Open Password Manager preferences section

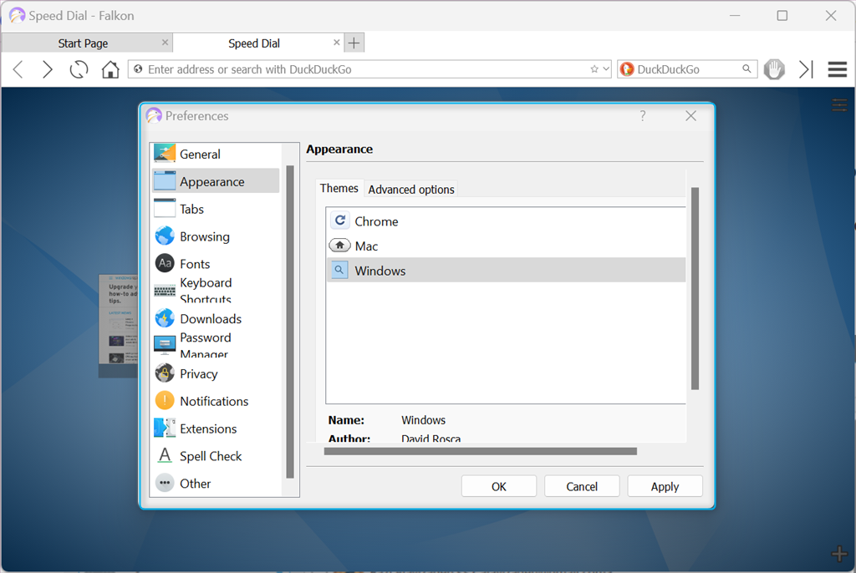[x=216, y=345]
